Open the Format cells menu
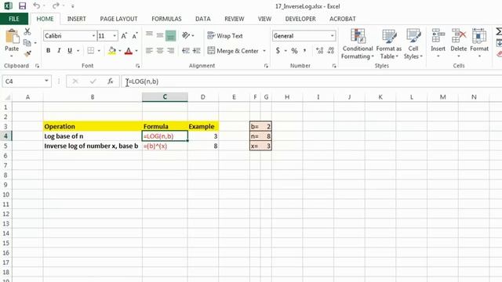This screenshot has height=282, width=502. 479,44
